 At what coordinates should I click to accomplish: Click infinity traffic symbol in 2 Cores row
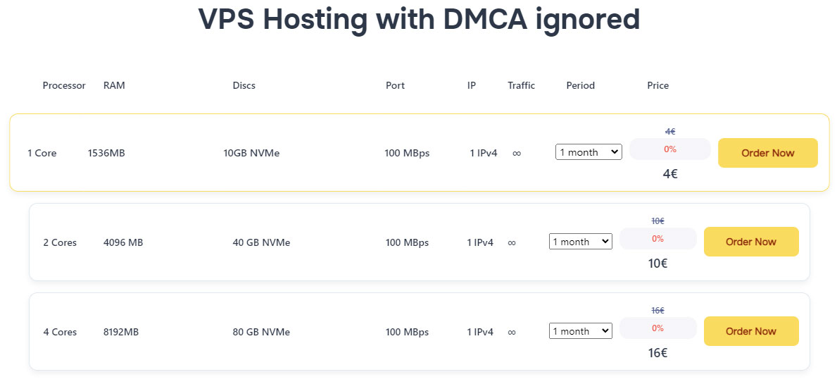(511, 242)
